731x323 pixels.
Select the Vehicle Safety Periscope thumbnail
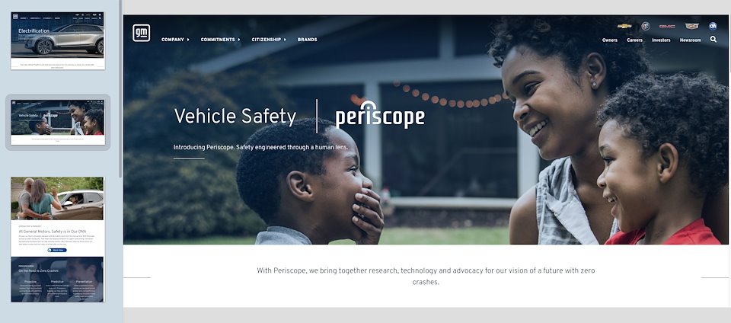(x=58, y=122)
